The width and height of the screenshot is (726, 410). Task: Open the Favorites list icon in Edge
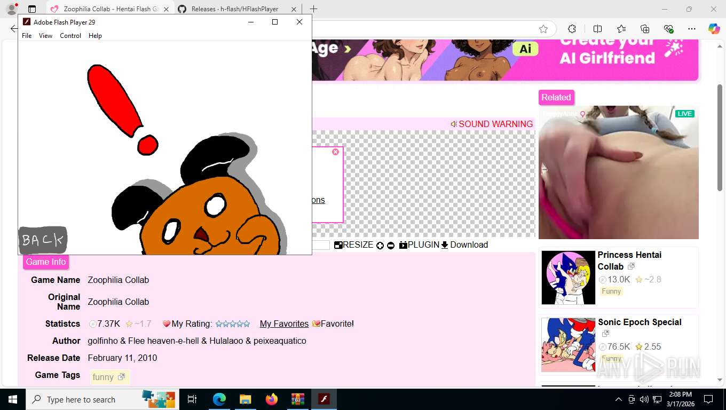(621, 29)
